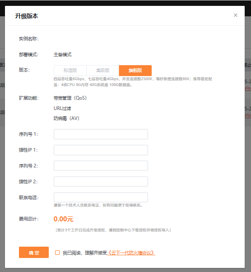Click the URL过滤 extension item
This screenshot has width=251, height=272.
click(x=62, y=109)
